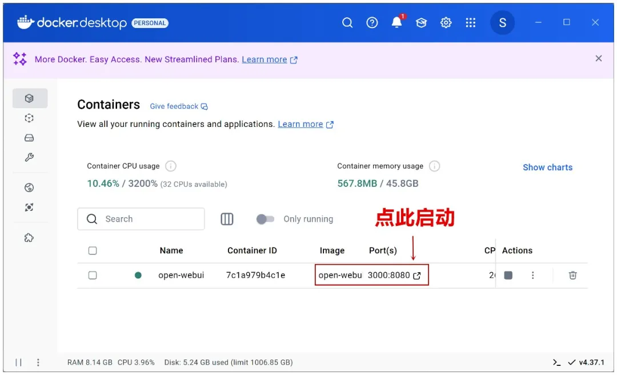Screen dimensions: 617x375
Task: Click CPU usage info icon
Action: 170,166
